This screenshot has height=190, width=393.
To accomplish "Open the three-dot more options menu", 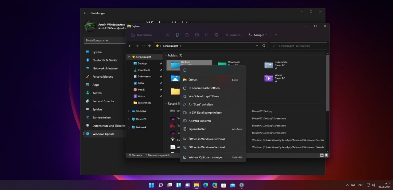I will pyautogui.click(x=275, y=35).
